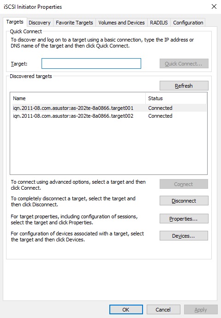This screenshot has width=221, height=318.
Task: Open target Properties dialog
Action: (x=184, y=219)
